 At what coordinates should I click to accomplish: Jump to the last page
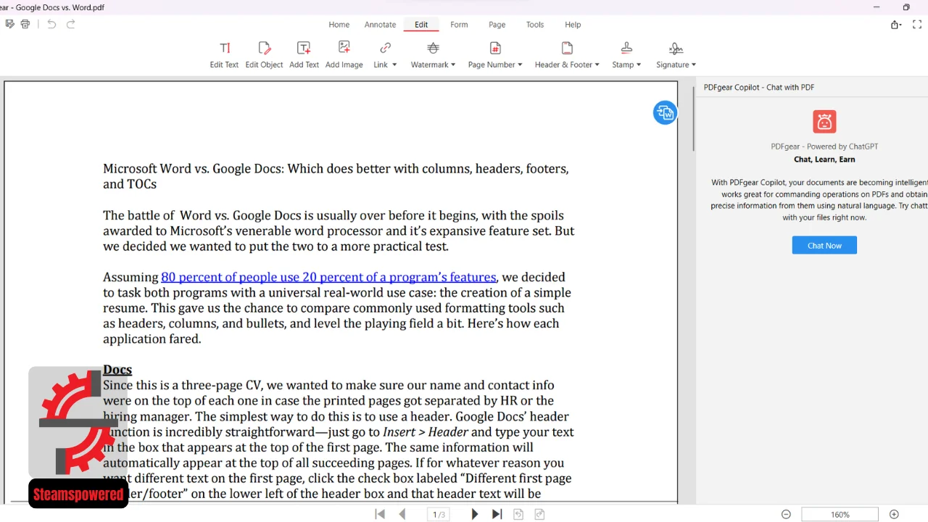497,514
